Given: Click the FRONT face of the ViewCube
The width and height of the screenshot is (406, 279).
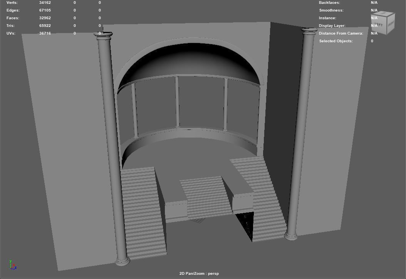Looking at the screenshot, I should pos(391,23).
